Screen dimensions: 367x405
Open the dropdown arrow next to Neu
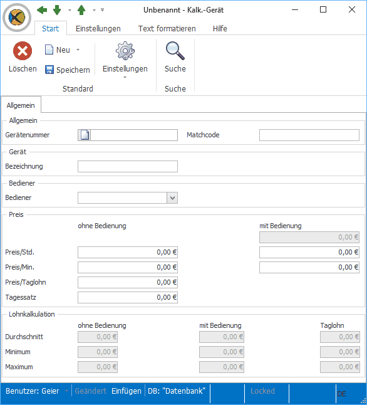click(78, 50)
